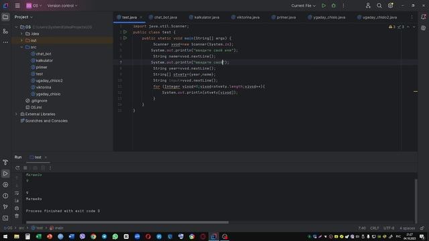This screenshot has width=429, height=241.
Task: Select OS.iml file in project tree
Action: (x=34, y=107)
